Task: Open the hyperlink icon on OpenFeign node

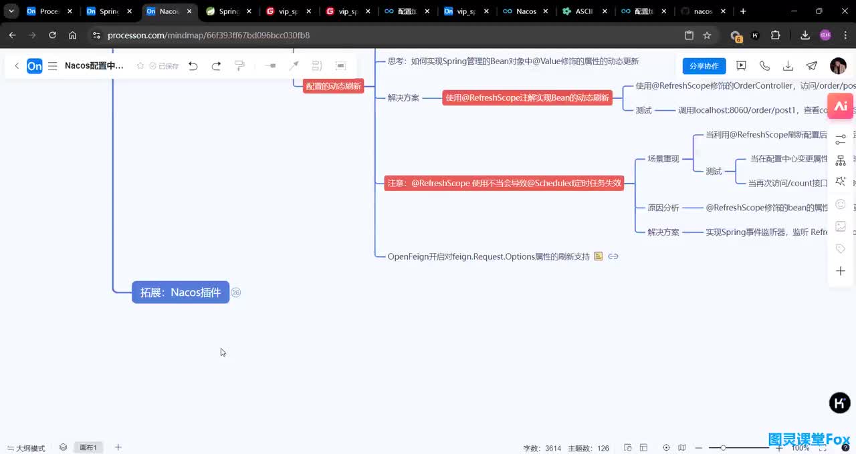Action: point(613,256)
